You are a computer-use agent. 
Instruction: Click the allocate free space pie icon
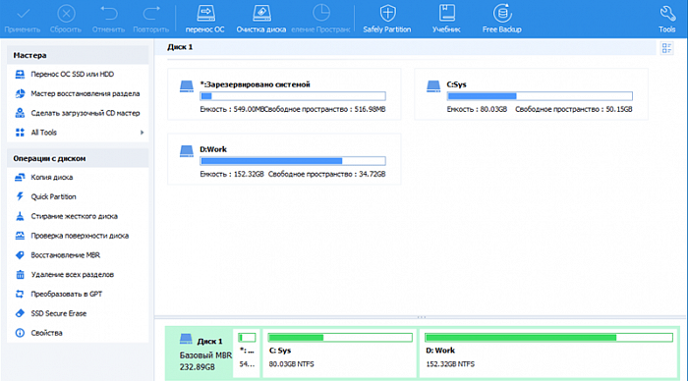pos(321,13)
